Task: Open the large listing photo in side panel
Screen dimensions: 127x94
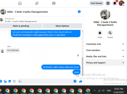Action: [105, 14]
